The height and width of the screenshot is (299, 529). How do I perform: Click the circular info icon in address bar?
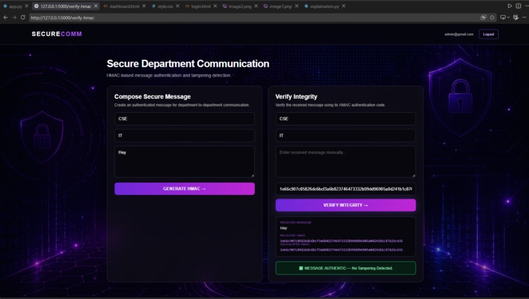point(492,18)
